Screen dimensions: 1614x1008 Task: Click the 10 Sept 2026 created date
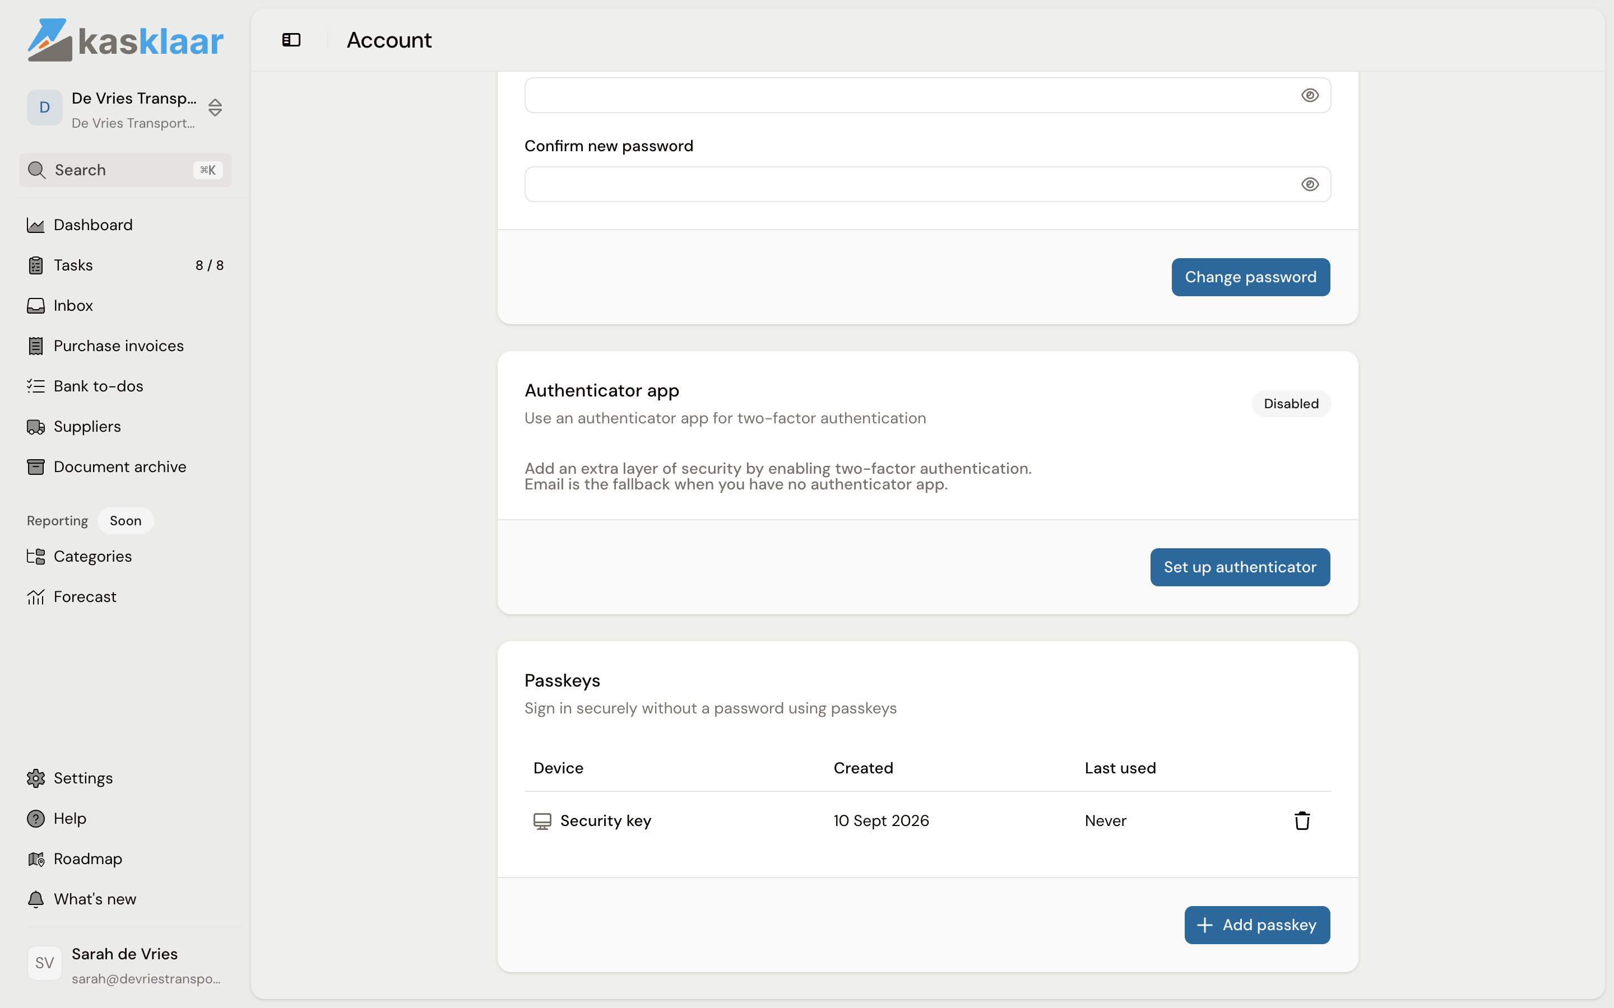(881, 820)
